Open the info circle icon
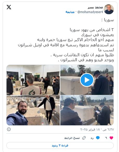Screen dimensions: 119x152 coord(9,129)
